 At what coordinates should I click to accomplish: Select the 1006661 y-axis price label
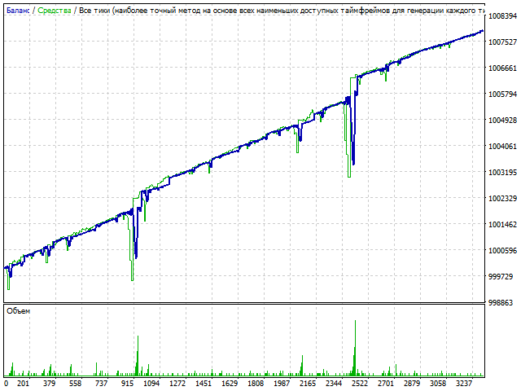click(502, 68)
